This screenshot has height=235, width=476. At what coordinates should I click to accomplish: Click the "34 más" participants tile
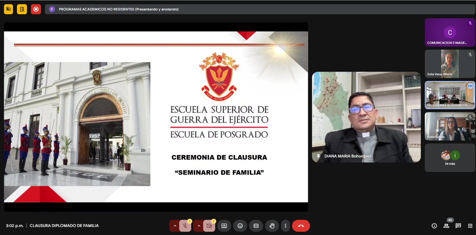click(x=450, y=158)
